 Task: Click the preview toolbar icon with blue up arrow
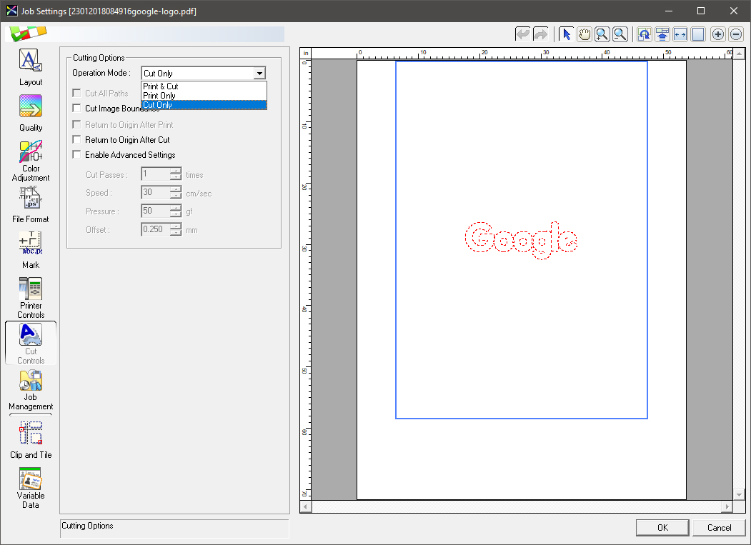pos(662,34)
